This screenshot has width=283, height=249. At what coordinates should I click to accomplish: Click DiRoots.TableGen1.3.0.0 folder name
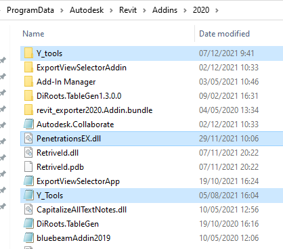click(79, 96)
